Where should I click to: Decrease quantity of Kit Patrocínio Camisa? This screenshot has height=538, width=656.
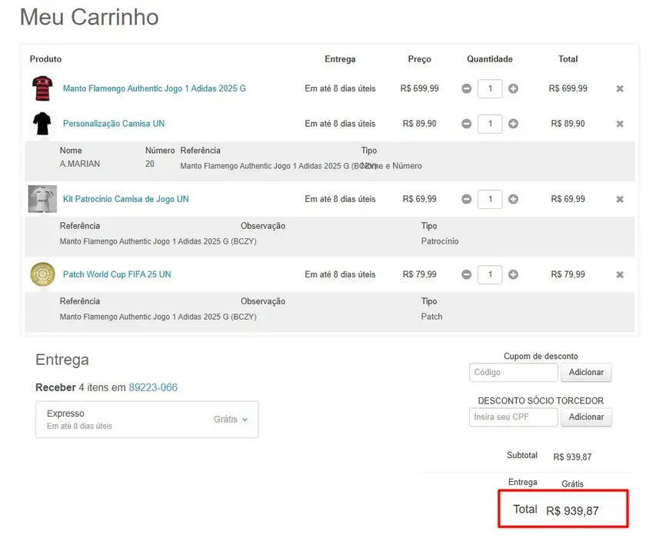[466, 199]
